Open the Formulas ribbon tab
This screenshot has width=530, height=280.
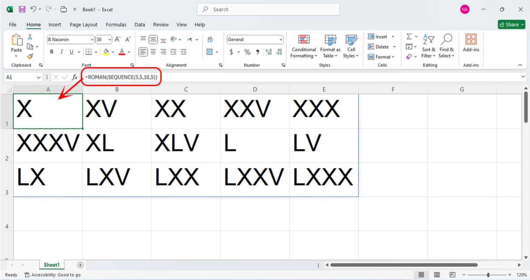[116, 25]
